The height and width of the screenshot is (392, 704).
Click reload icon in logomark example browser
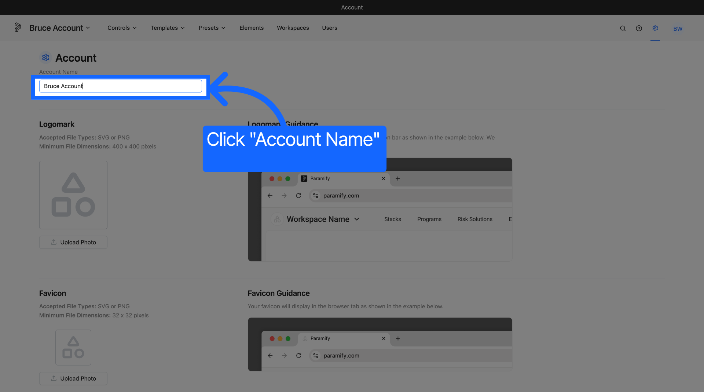pyautogui.click(x=298, y=196)
